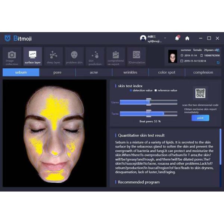Viewport: 224px width, 224px height.
Task: Click the Uarea slider handle
Action: tap(149, 102)
